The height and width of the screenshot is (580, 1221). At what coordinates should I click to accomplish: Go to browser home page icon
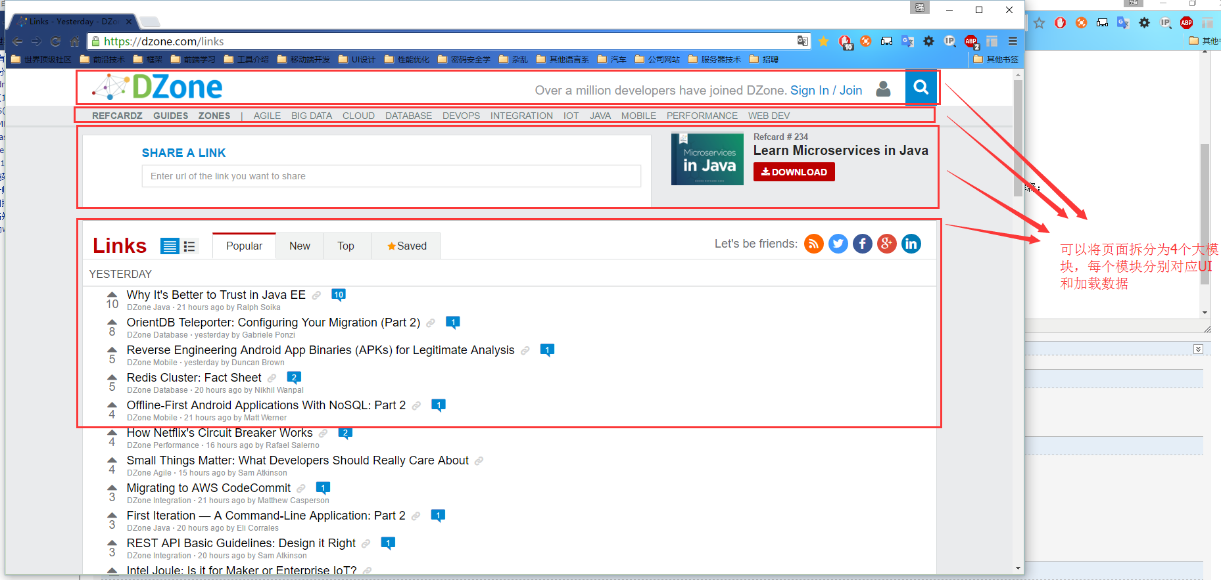tap(75, 41)
